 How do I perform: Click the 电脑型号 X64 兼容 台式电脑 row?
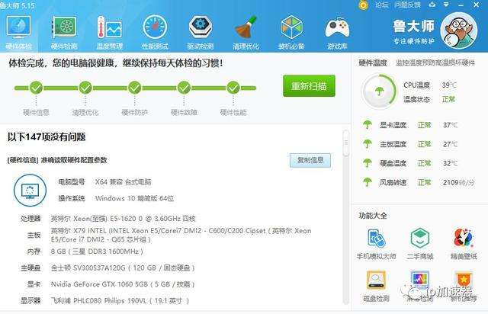[x=105, y=181]
